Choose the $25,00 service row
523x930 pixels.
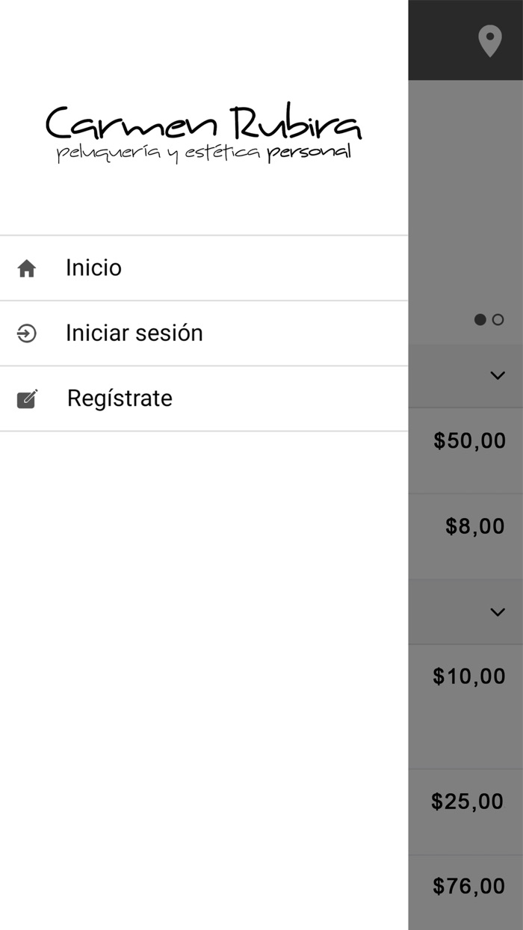tap(467, 802)
